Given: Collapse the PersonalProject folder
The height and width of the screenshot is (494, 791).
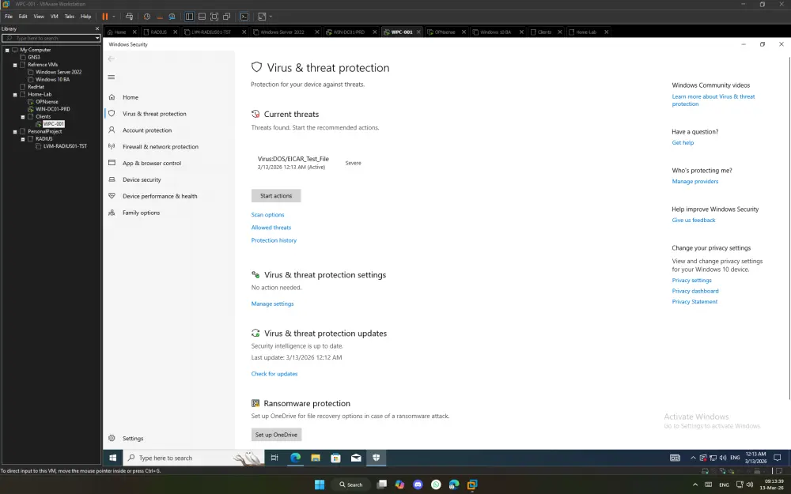Looking at the screenshot, I should point(14,131).
